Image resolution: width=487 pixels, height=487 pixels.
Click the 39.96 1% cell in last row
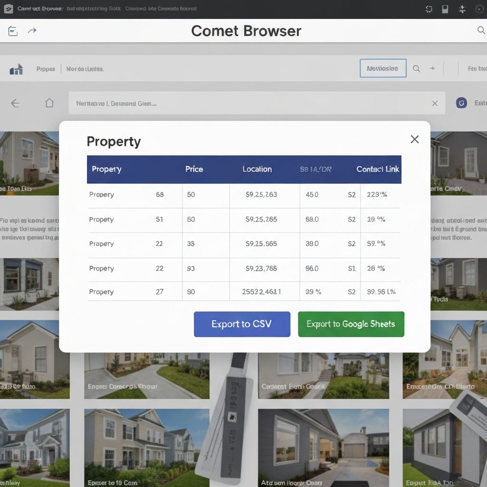coord(381,292)
